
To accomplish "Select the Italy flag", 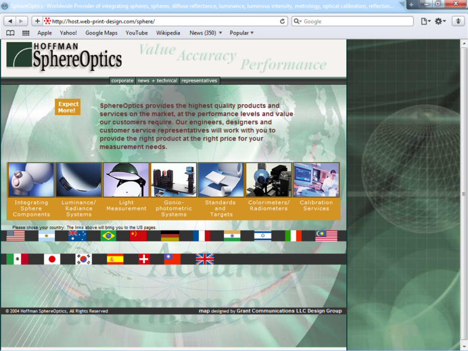I will 293,236.
